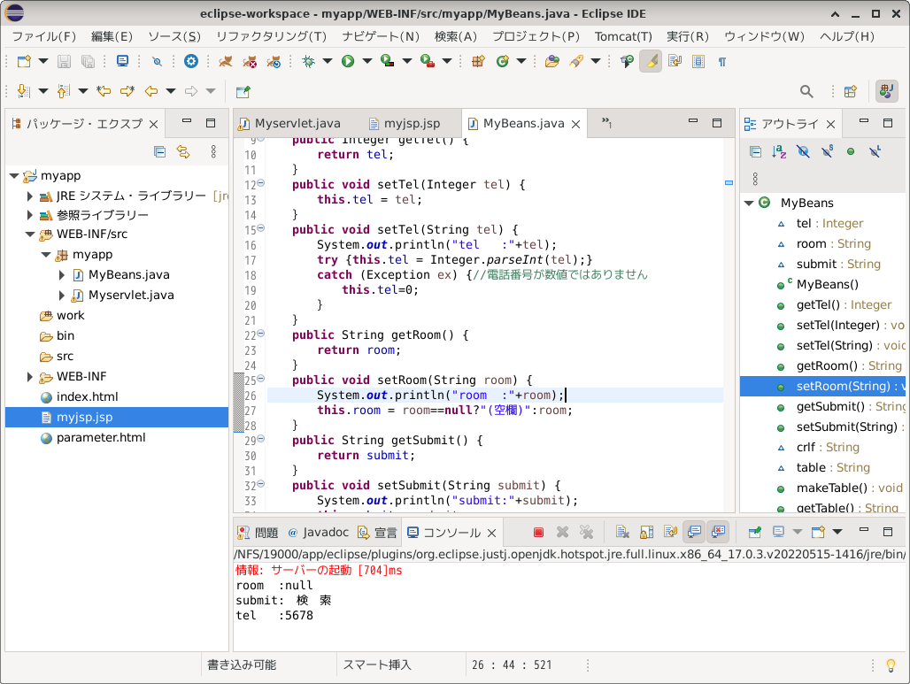
Task: Toggle Sort alphabetically in Outline
Action: click(x=779, y=152)
